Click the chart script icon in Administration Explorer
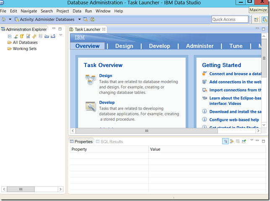270x201 pixels. click(x=28, y=36)
